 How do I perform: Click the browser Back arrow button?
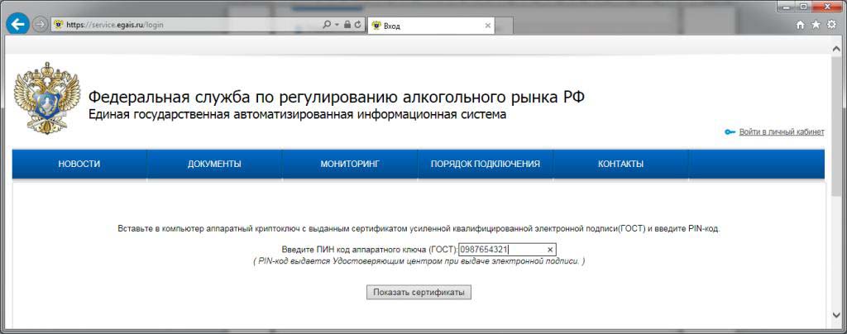coord(17,25)
